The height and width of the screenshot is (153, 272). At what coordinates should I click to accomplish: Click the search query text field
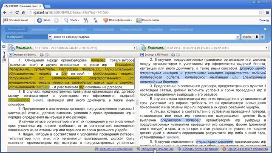144,37
